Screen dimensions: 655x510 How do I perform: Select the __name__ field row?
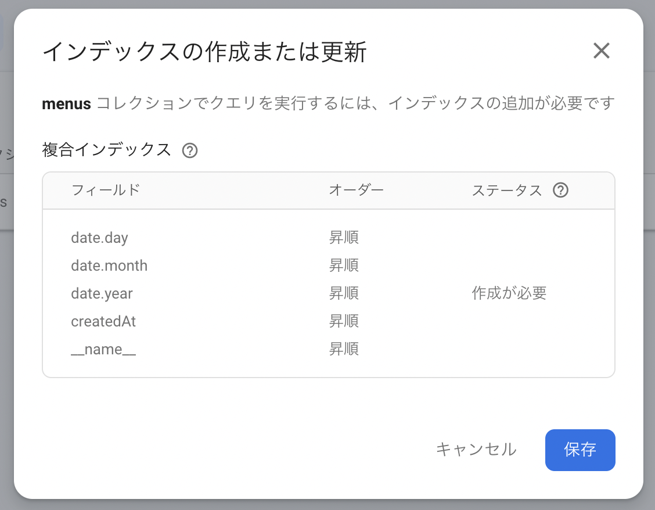[103, 349]
